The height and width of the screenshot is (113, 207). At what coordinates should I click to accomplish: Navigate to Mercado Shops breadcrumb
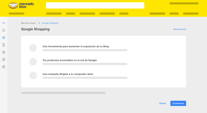28,23
